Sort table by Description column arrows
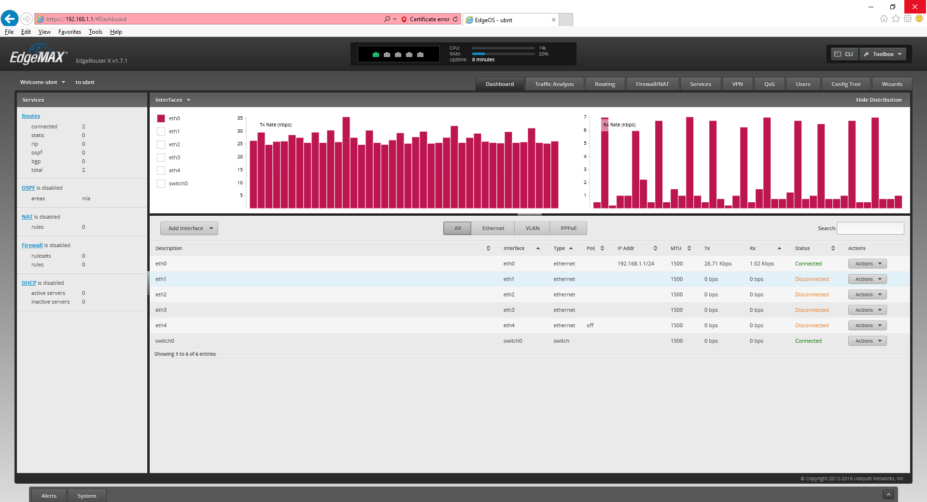The height and width of the screenshot is (502, 927). [x=488, y=248]
